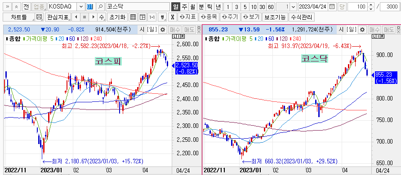Open KOSDAQ chart settings gear icon
This screenshot has height=175, width=401.
362,30
